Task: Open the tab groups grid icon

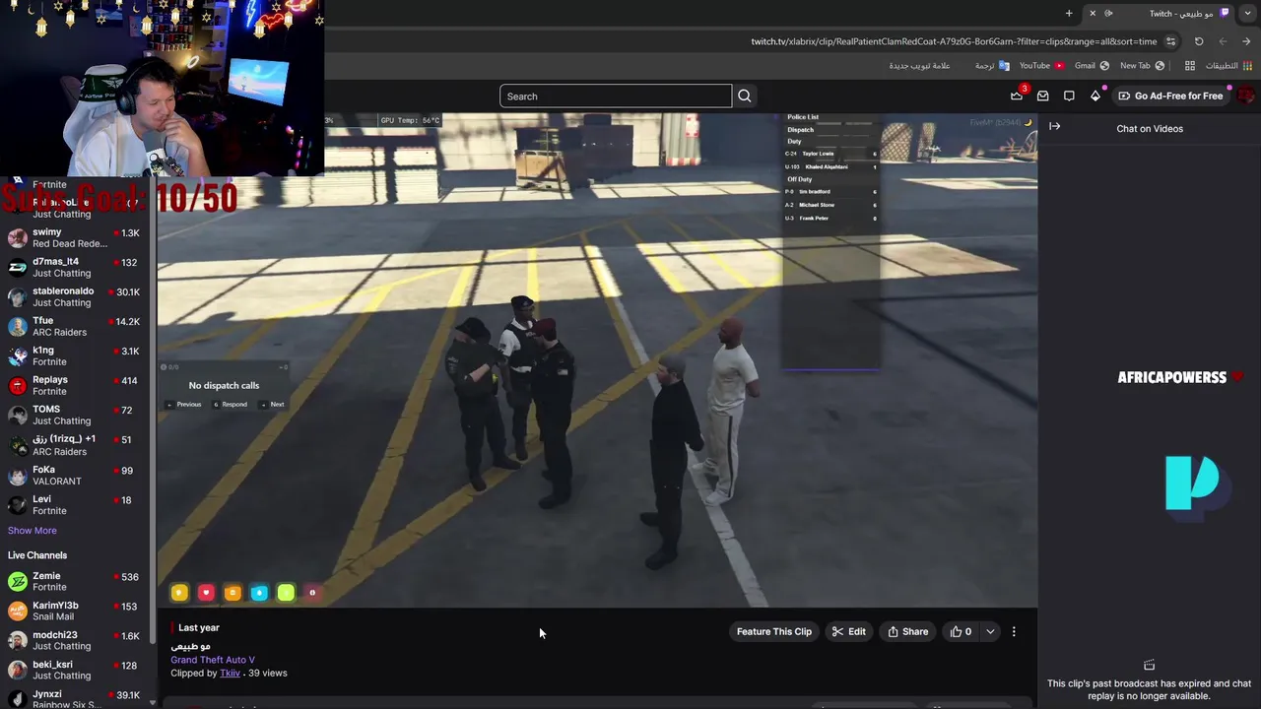Action: [1190, 66]
